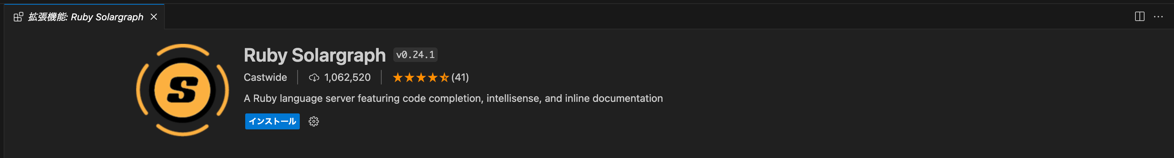
Task: Click the extensions icon in the tab
Action: click(x=18, y=17)
